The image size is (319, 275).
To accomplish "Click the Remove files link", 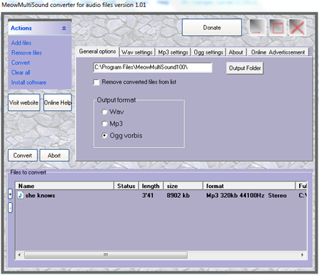I will coord(26,53).
